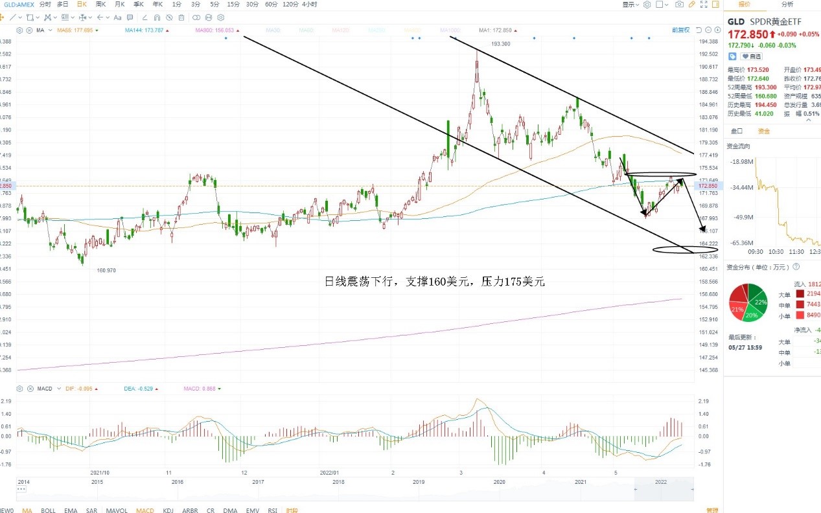Enable the BOLL indicator
This screenshot has width=821, height=513.
[x=48, y=510]
